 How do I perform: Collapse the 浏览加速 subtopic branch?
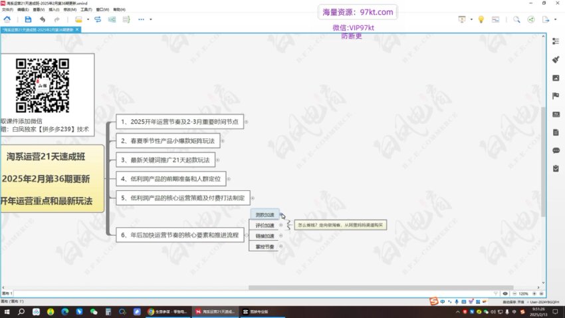click(x=281, y=215)
